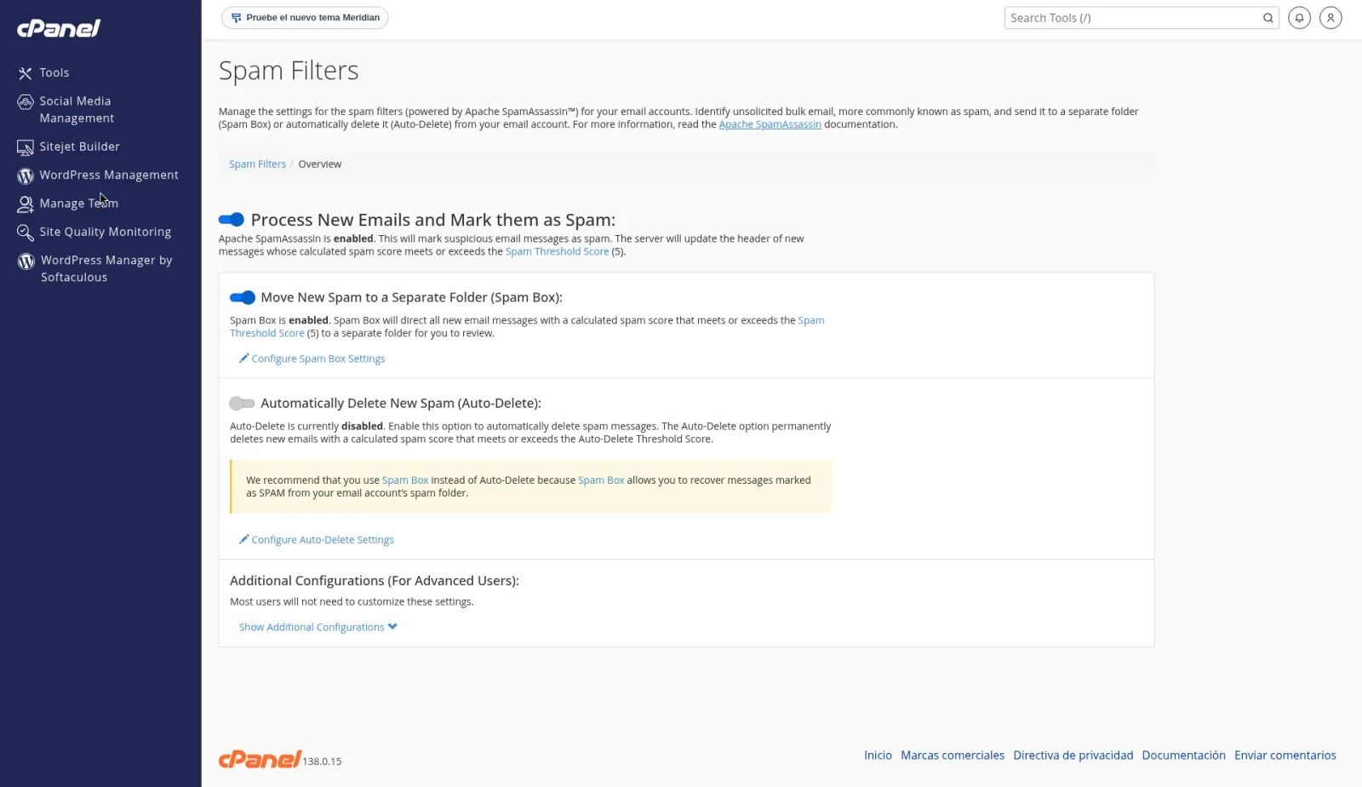
Task: Focus the Search Tools field
Action: (x=1131, y=18)
